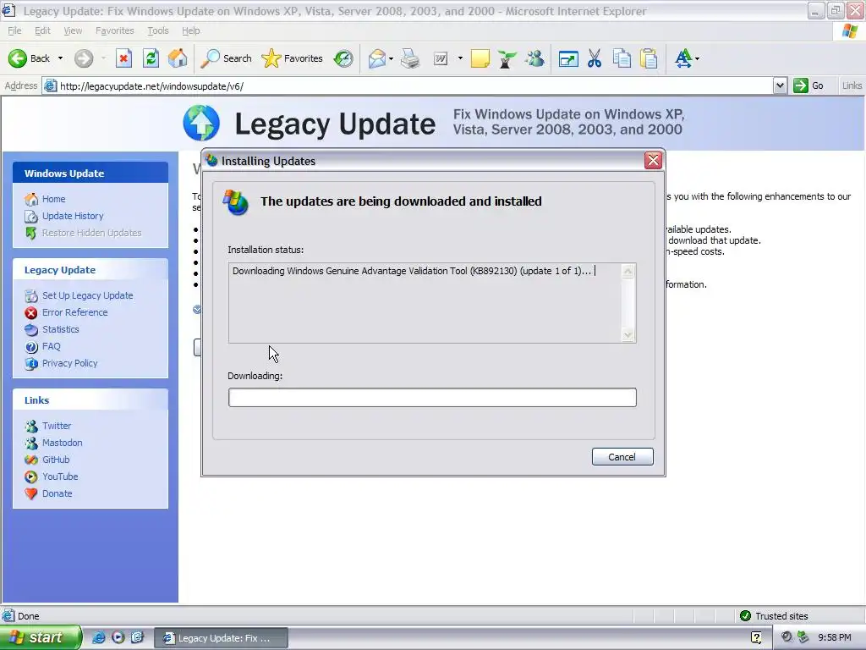
Task: Open the Privacy Policy link
Action: pos(69,363)
